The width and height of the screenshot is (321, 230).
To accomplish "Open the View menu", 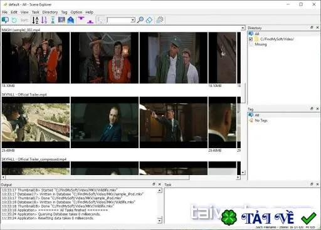I will click(x=24, y=12).
